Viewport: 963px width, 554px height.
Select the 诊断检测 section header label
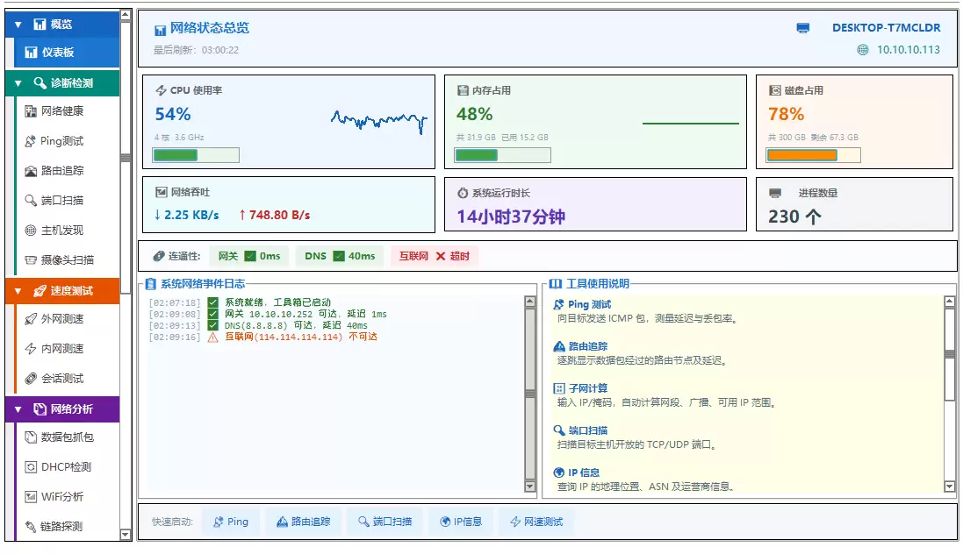point(72,82)
